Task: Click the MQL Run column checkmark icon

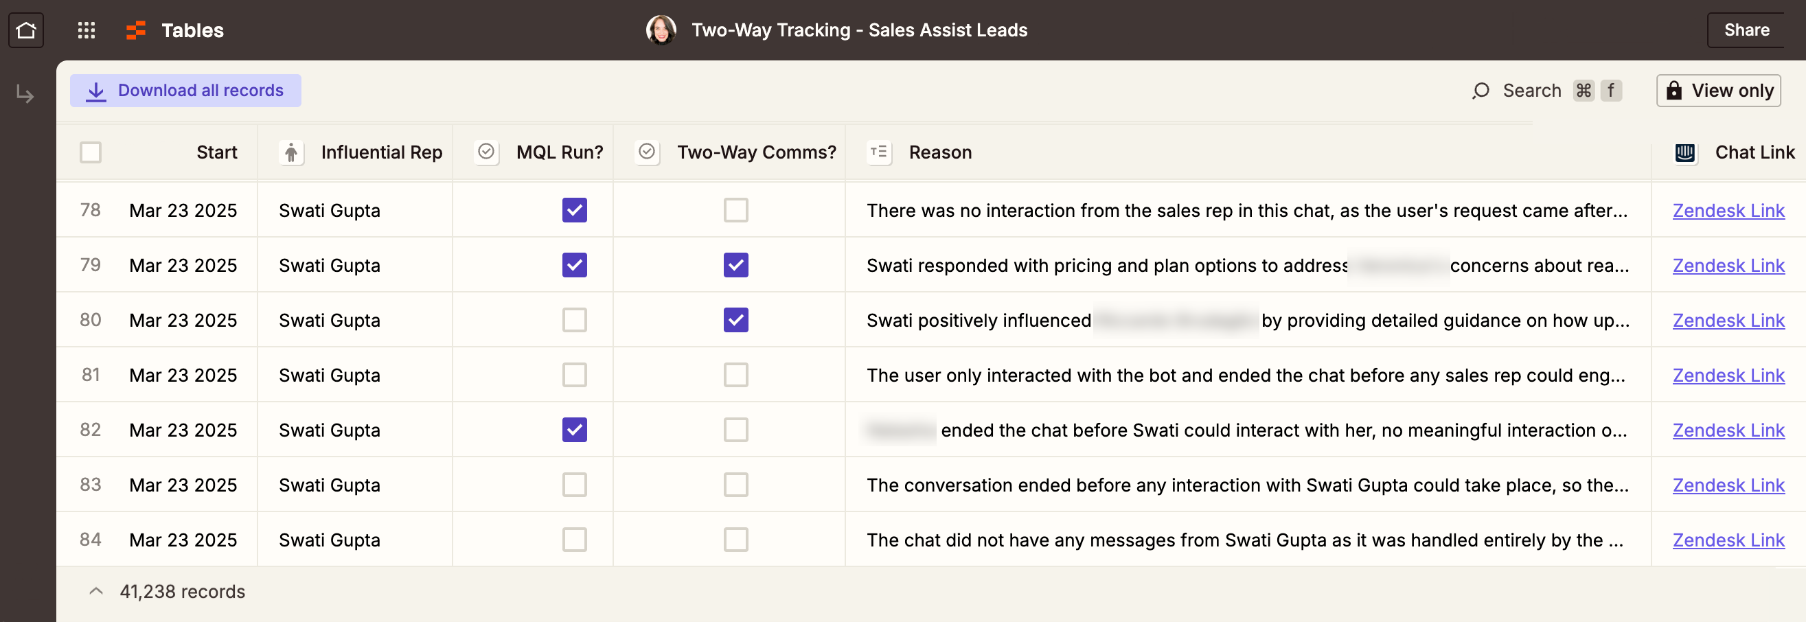Action: point(486,152)
